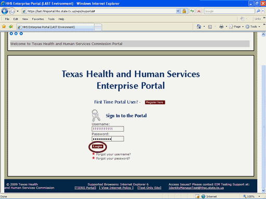Viewport: 266px width, 199px height.
Task: Click the previous blue arrow icon in banner
Action: pos(11,34)
